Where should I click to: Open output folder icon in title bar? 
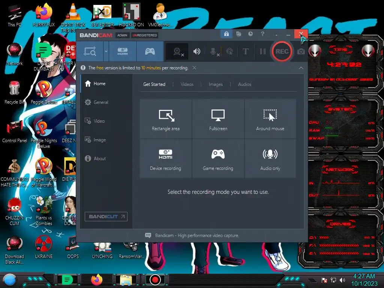(238, 34)
